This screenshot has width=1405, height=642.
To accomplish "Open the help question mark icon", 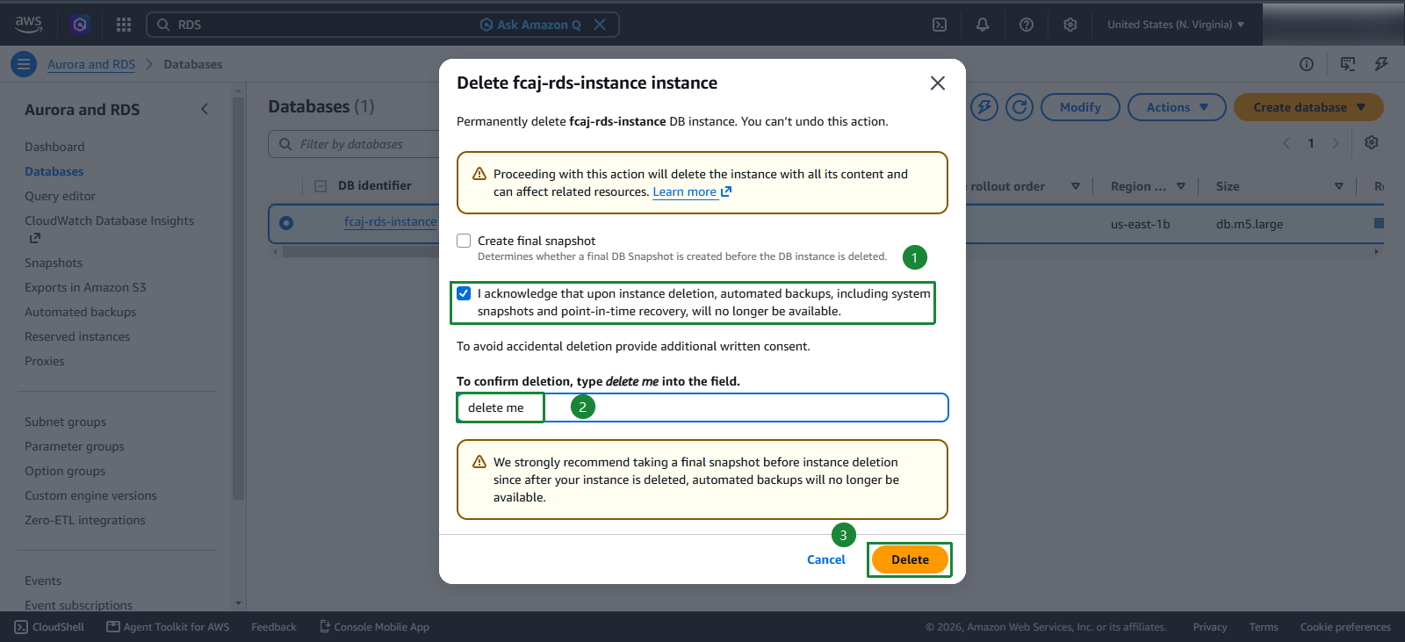I will [1027, 25].
